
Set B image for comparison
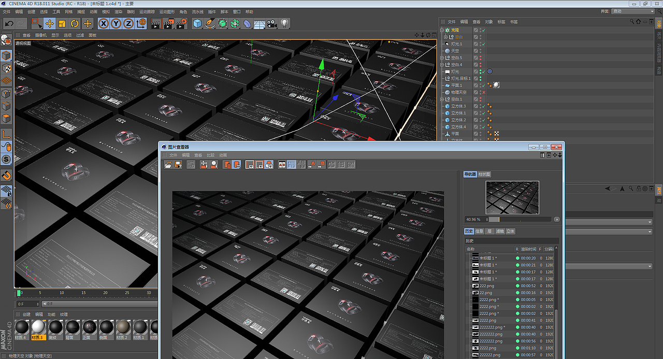322,165
